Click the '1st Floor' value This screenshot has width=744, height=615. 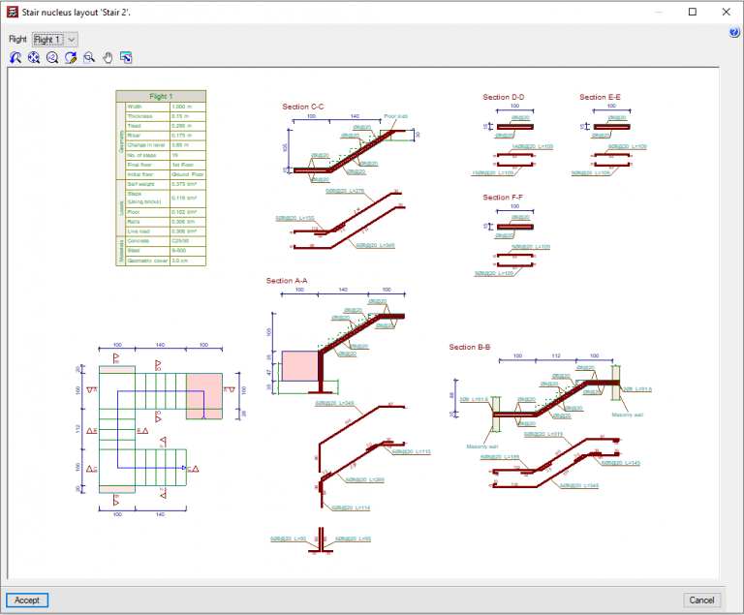183,165
